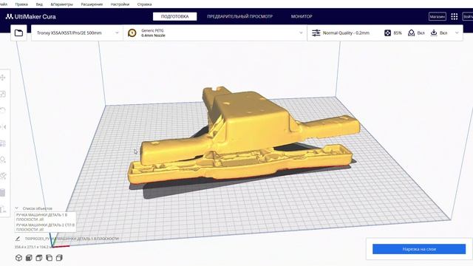
Task: Click the yellow 3D model on build plate
Action: (251, 130)
